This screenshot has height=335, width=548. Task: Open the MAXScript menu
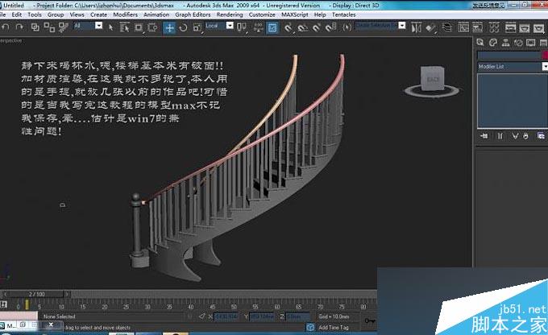coord(295,14)
